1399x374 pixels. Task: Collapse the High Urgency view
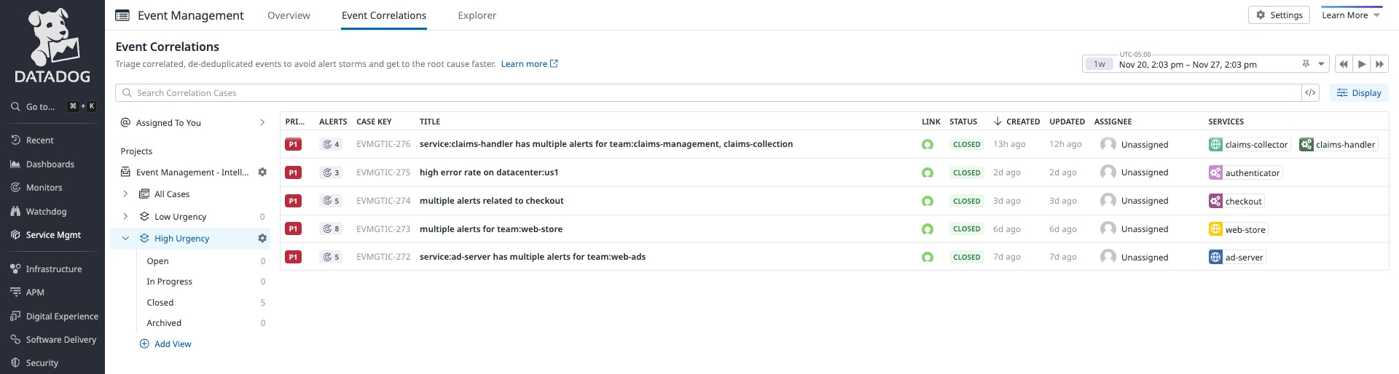click(125, 239)
